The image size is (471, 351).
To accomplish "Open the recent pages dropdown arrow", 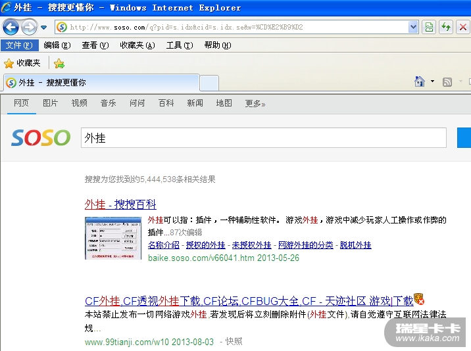I will (44, 28).
